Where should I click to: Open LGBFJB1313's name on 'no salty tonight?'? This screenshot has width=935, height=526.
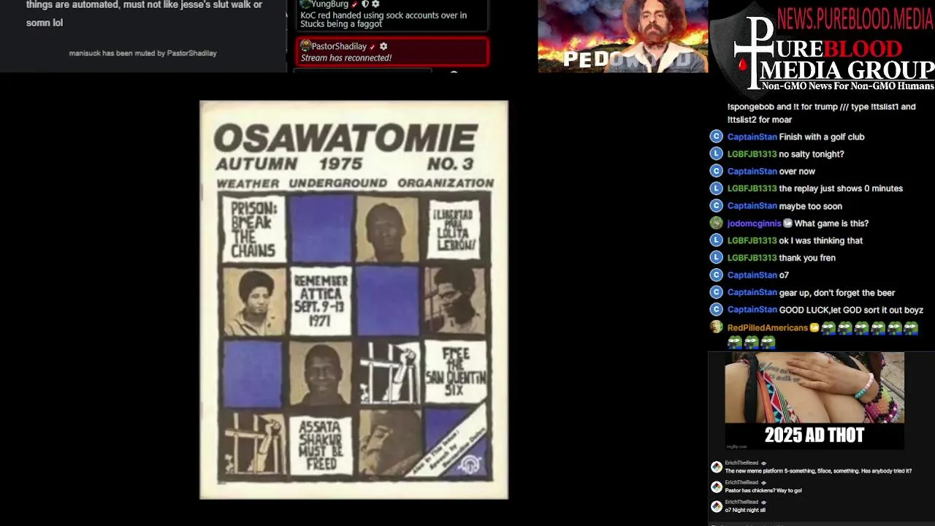tap(752, 154)
